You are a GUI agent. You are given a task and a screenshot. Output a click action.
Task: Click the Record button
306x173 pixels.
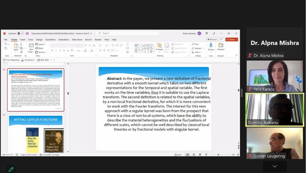tap(212, 39)
